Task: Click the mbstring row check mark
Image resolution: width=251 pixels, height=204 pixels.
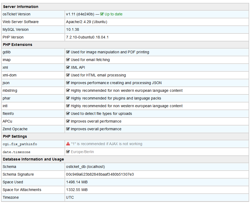Action: coord(68,91)
